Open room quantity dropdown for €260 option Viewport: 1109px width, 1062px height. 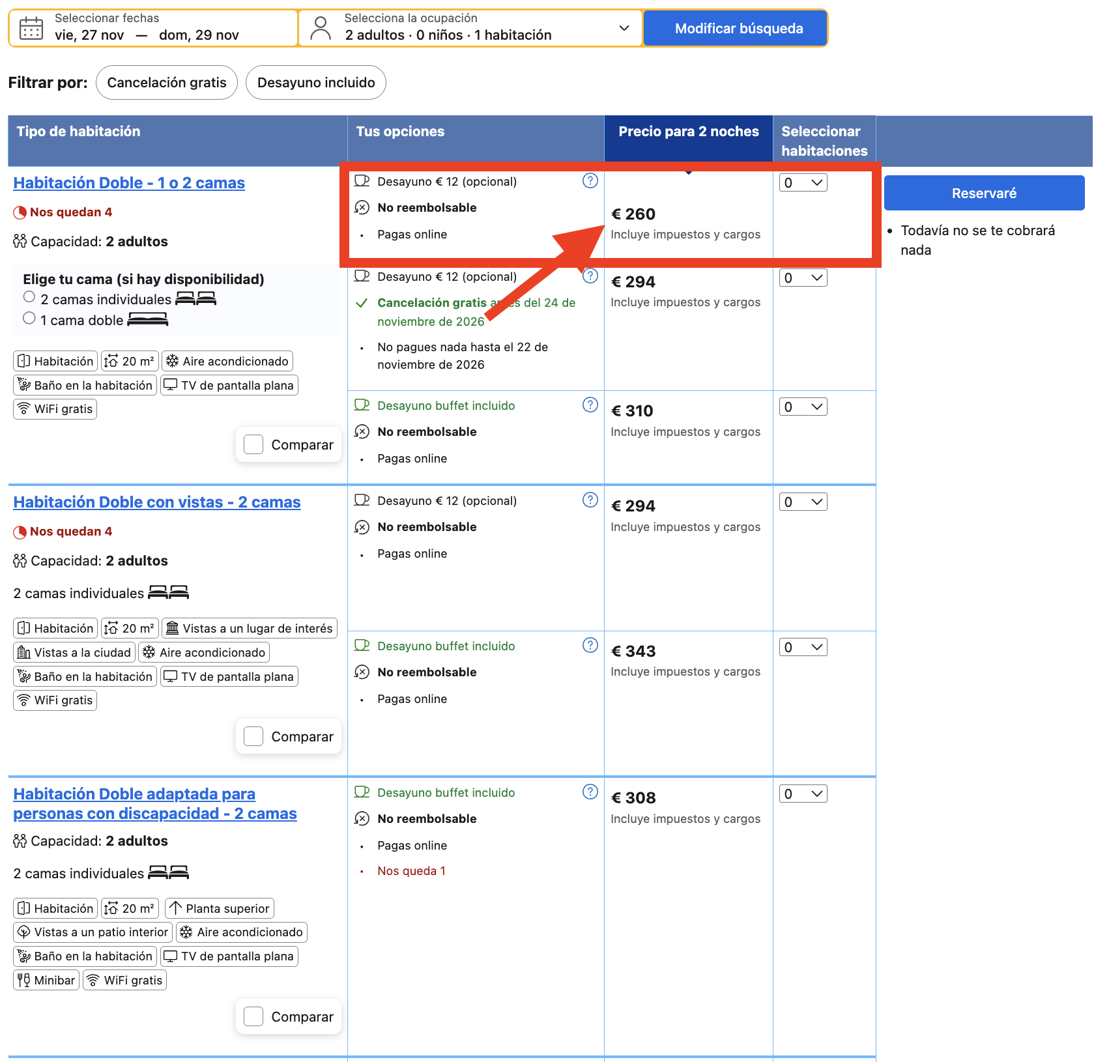803,182
